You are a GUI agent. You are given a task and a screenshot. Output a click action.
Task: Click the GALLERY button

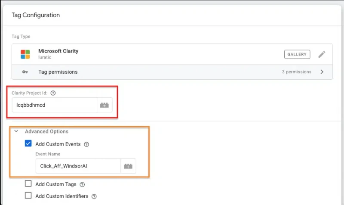pos(297,54)
